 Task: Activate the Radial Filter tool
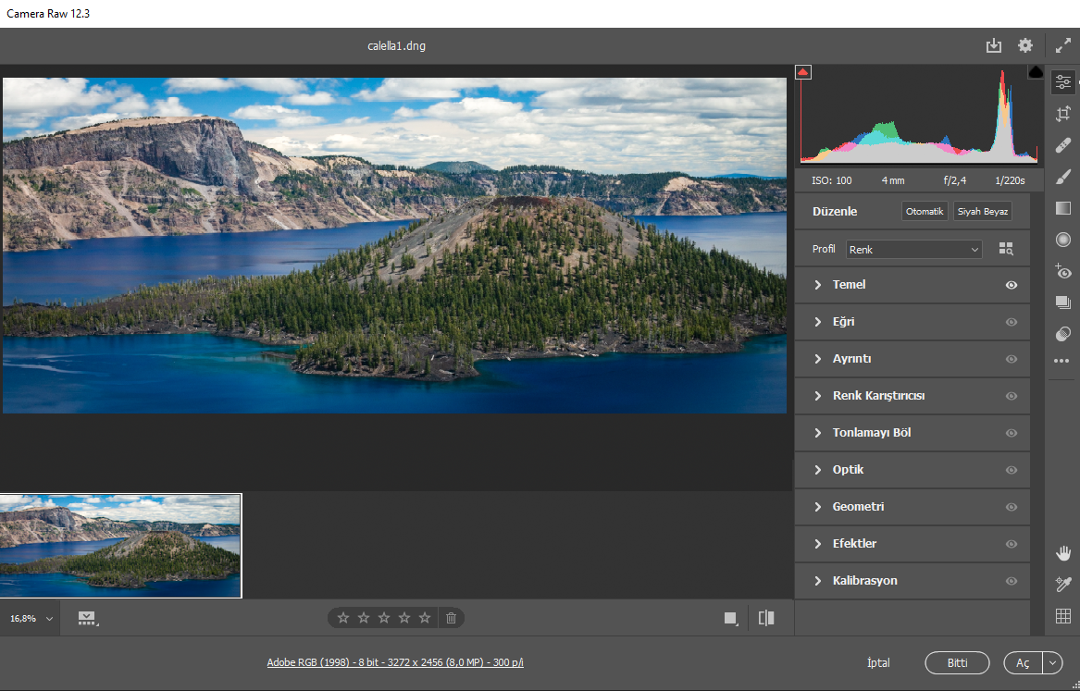point(1062,240)
